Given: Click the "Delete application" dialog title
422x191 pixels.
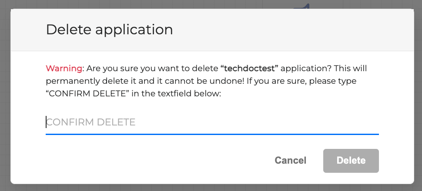Looking at the screenshot, I should click(x=109, y=30).
